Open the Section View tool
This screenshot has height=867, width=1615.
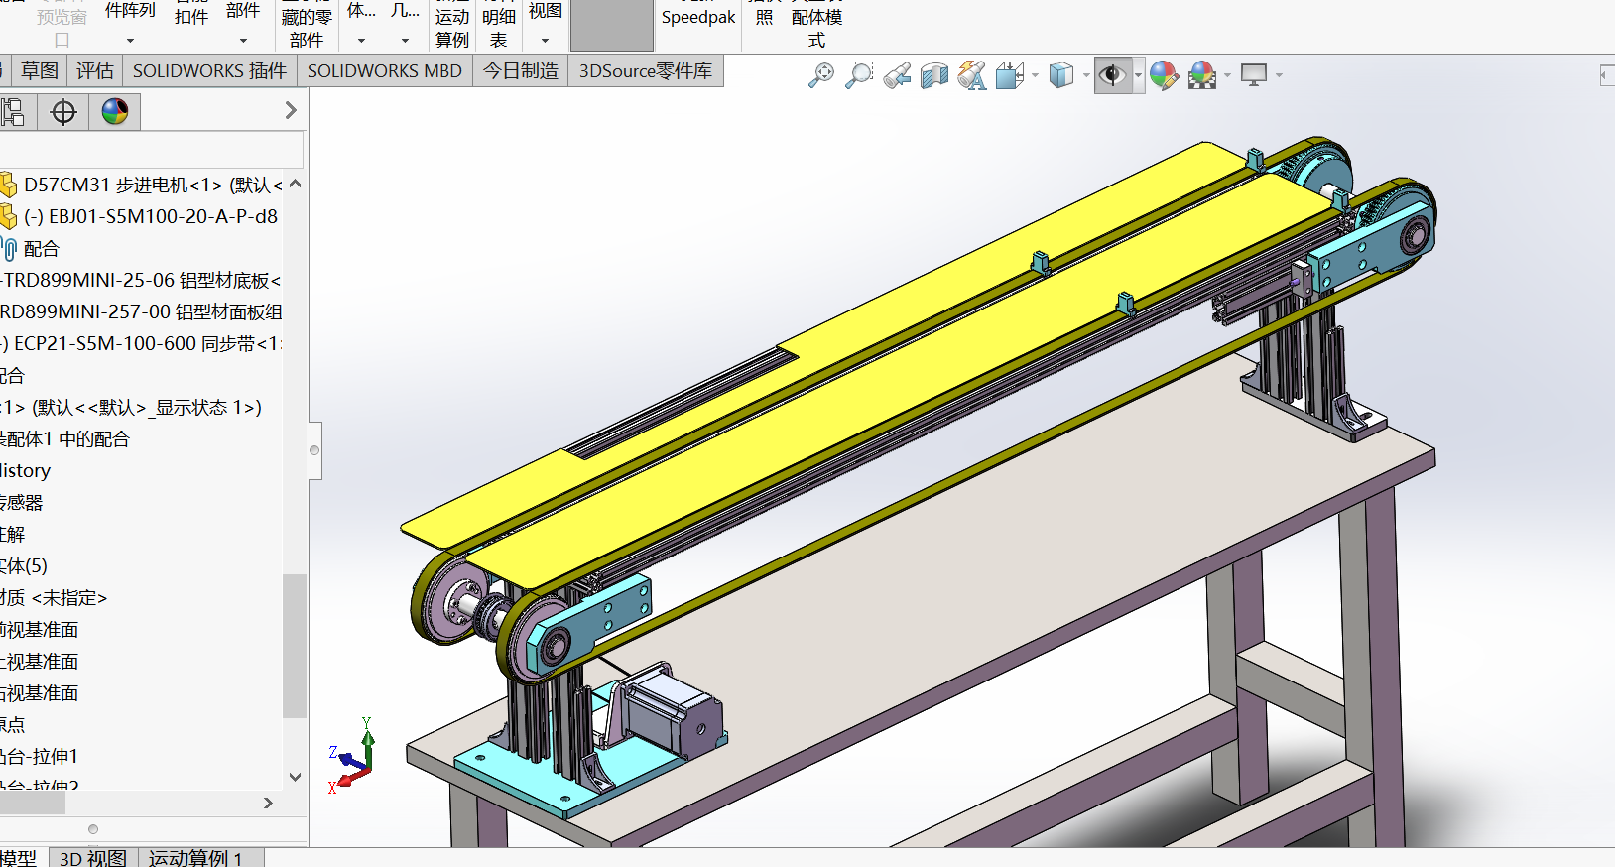934,75
